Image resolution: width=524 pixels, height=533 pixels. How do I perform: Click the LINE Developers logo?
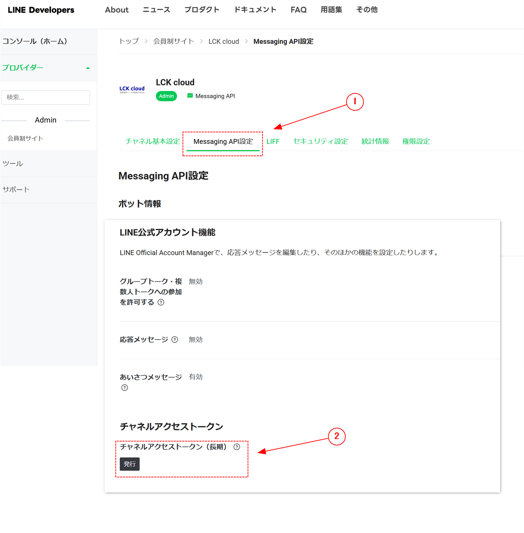pos(41,10)
